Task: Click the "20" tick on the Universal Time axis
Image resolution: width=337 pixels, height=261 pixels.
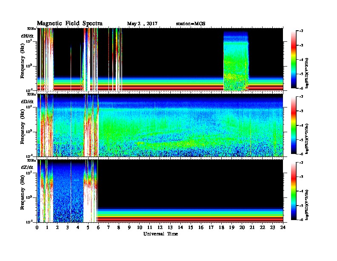Action: pyautogui.click(x=242, y=228)
